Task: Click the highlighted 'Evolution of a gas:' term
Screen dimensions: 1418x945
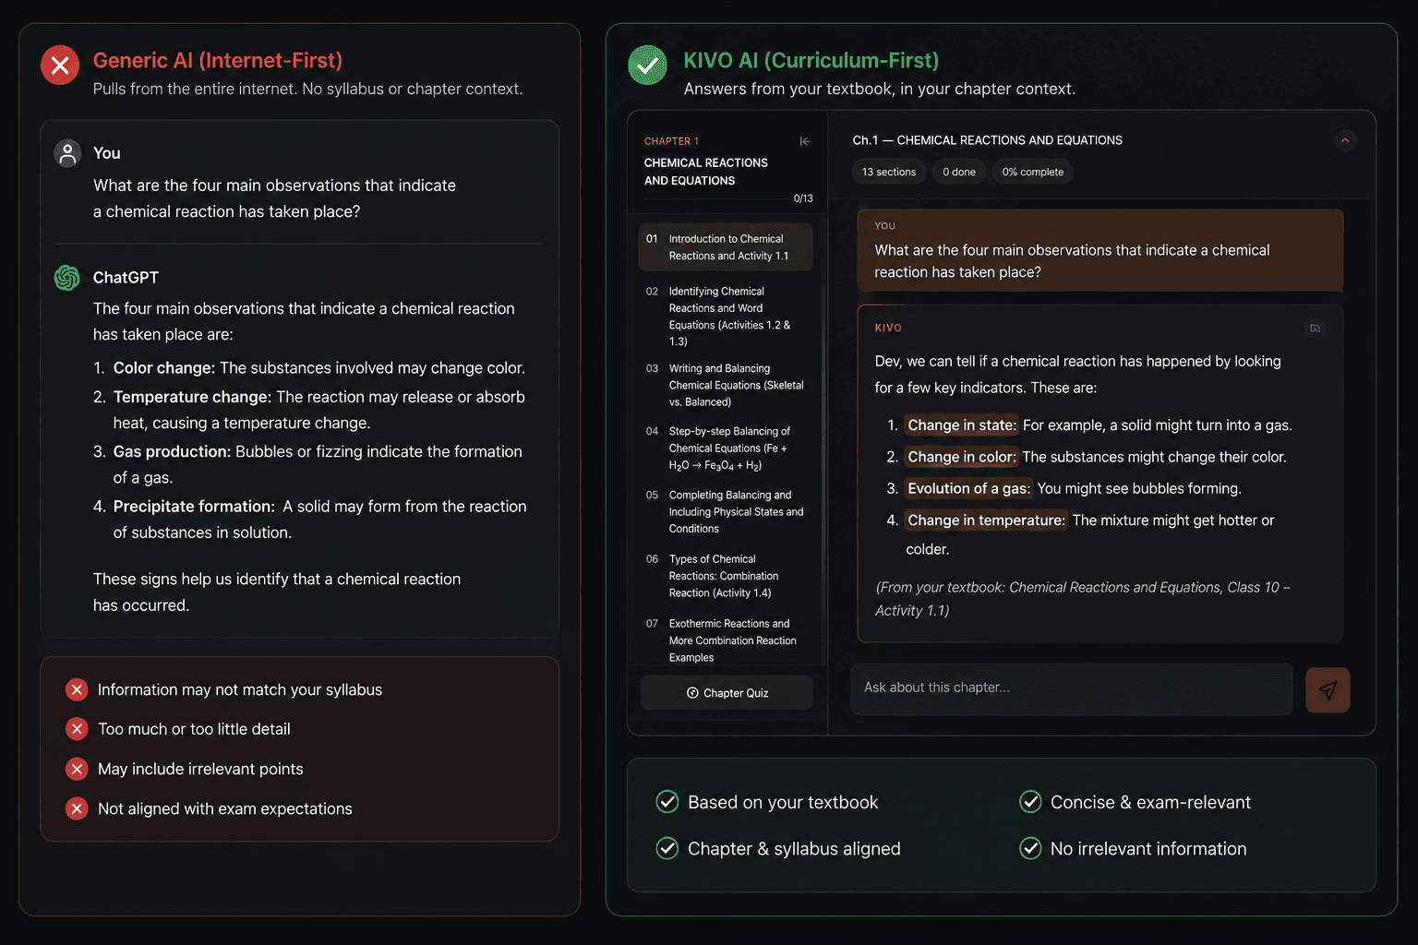Action: [968, 488]
